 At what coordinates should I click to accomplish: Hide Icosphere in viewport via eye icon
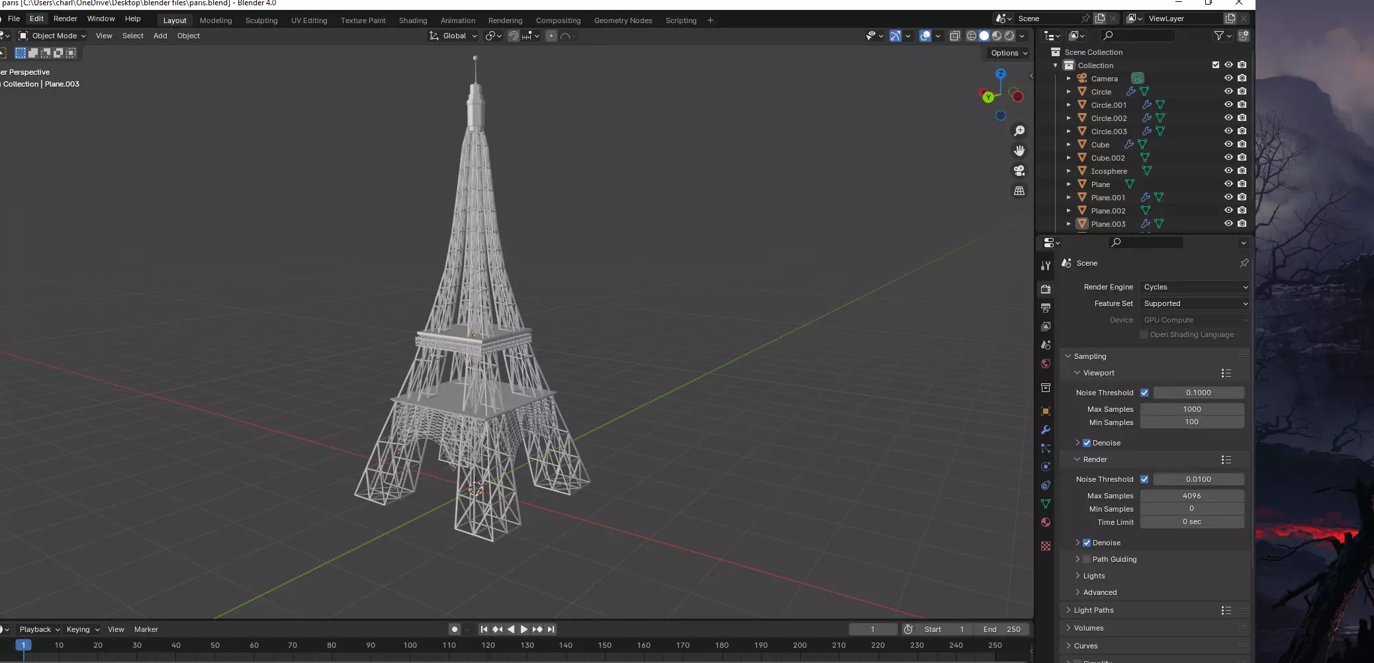point(1228,171)
